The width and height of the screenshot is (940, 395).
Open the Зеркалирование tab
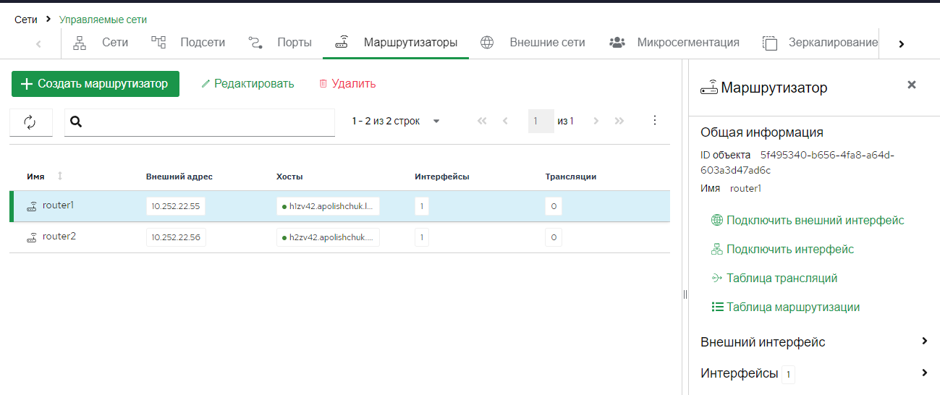tap(821, 42)
